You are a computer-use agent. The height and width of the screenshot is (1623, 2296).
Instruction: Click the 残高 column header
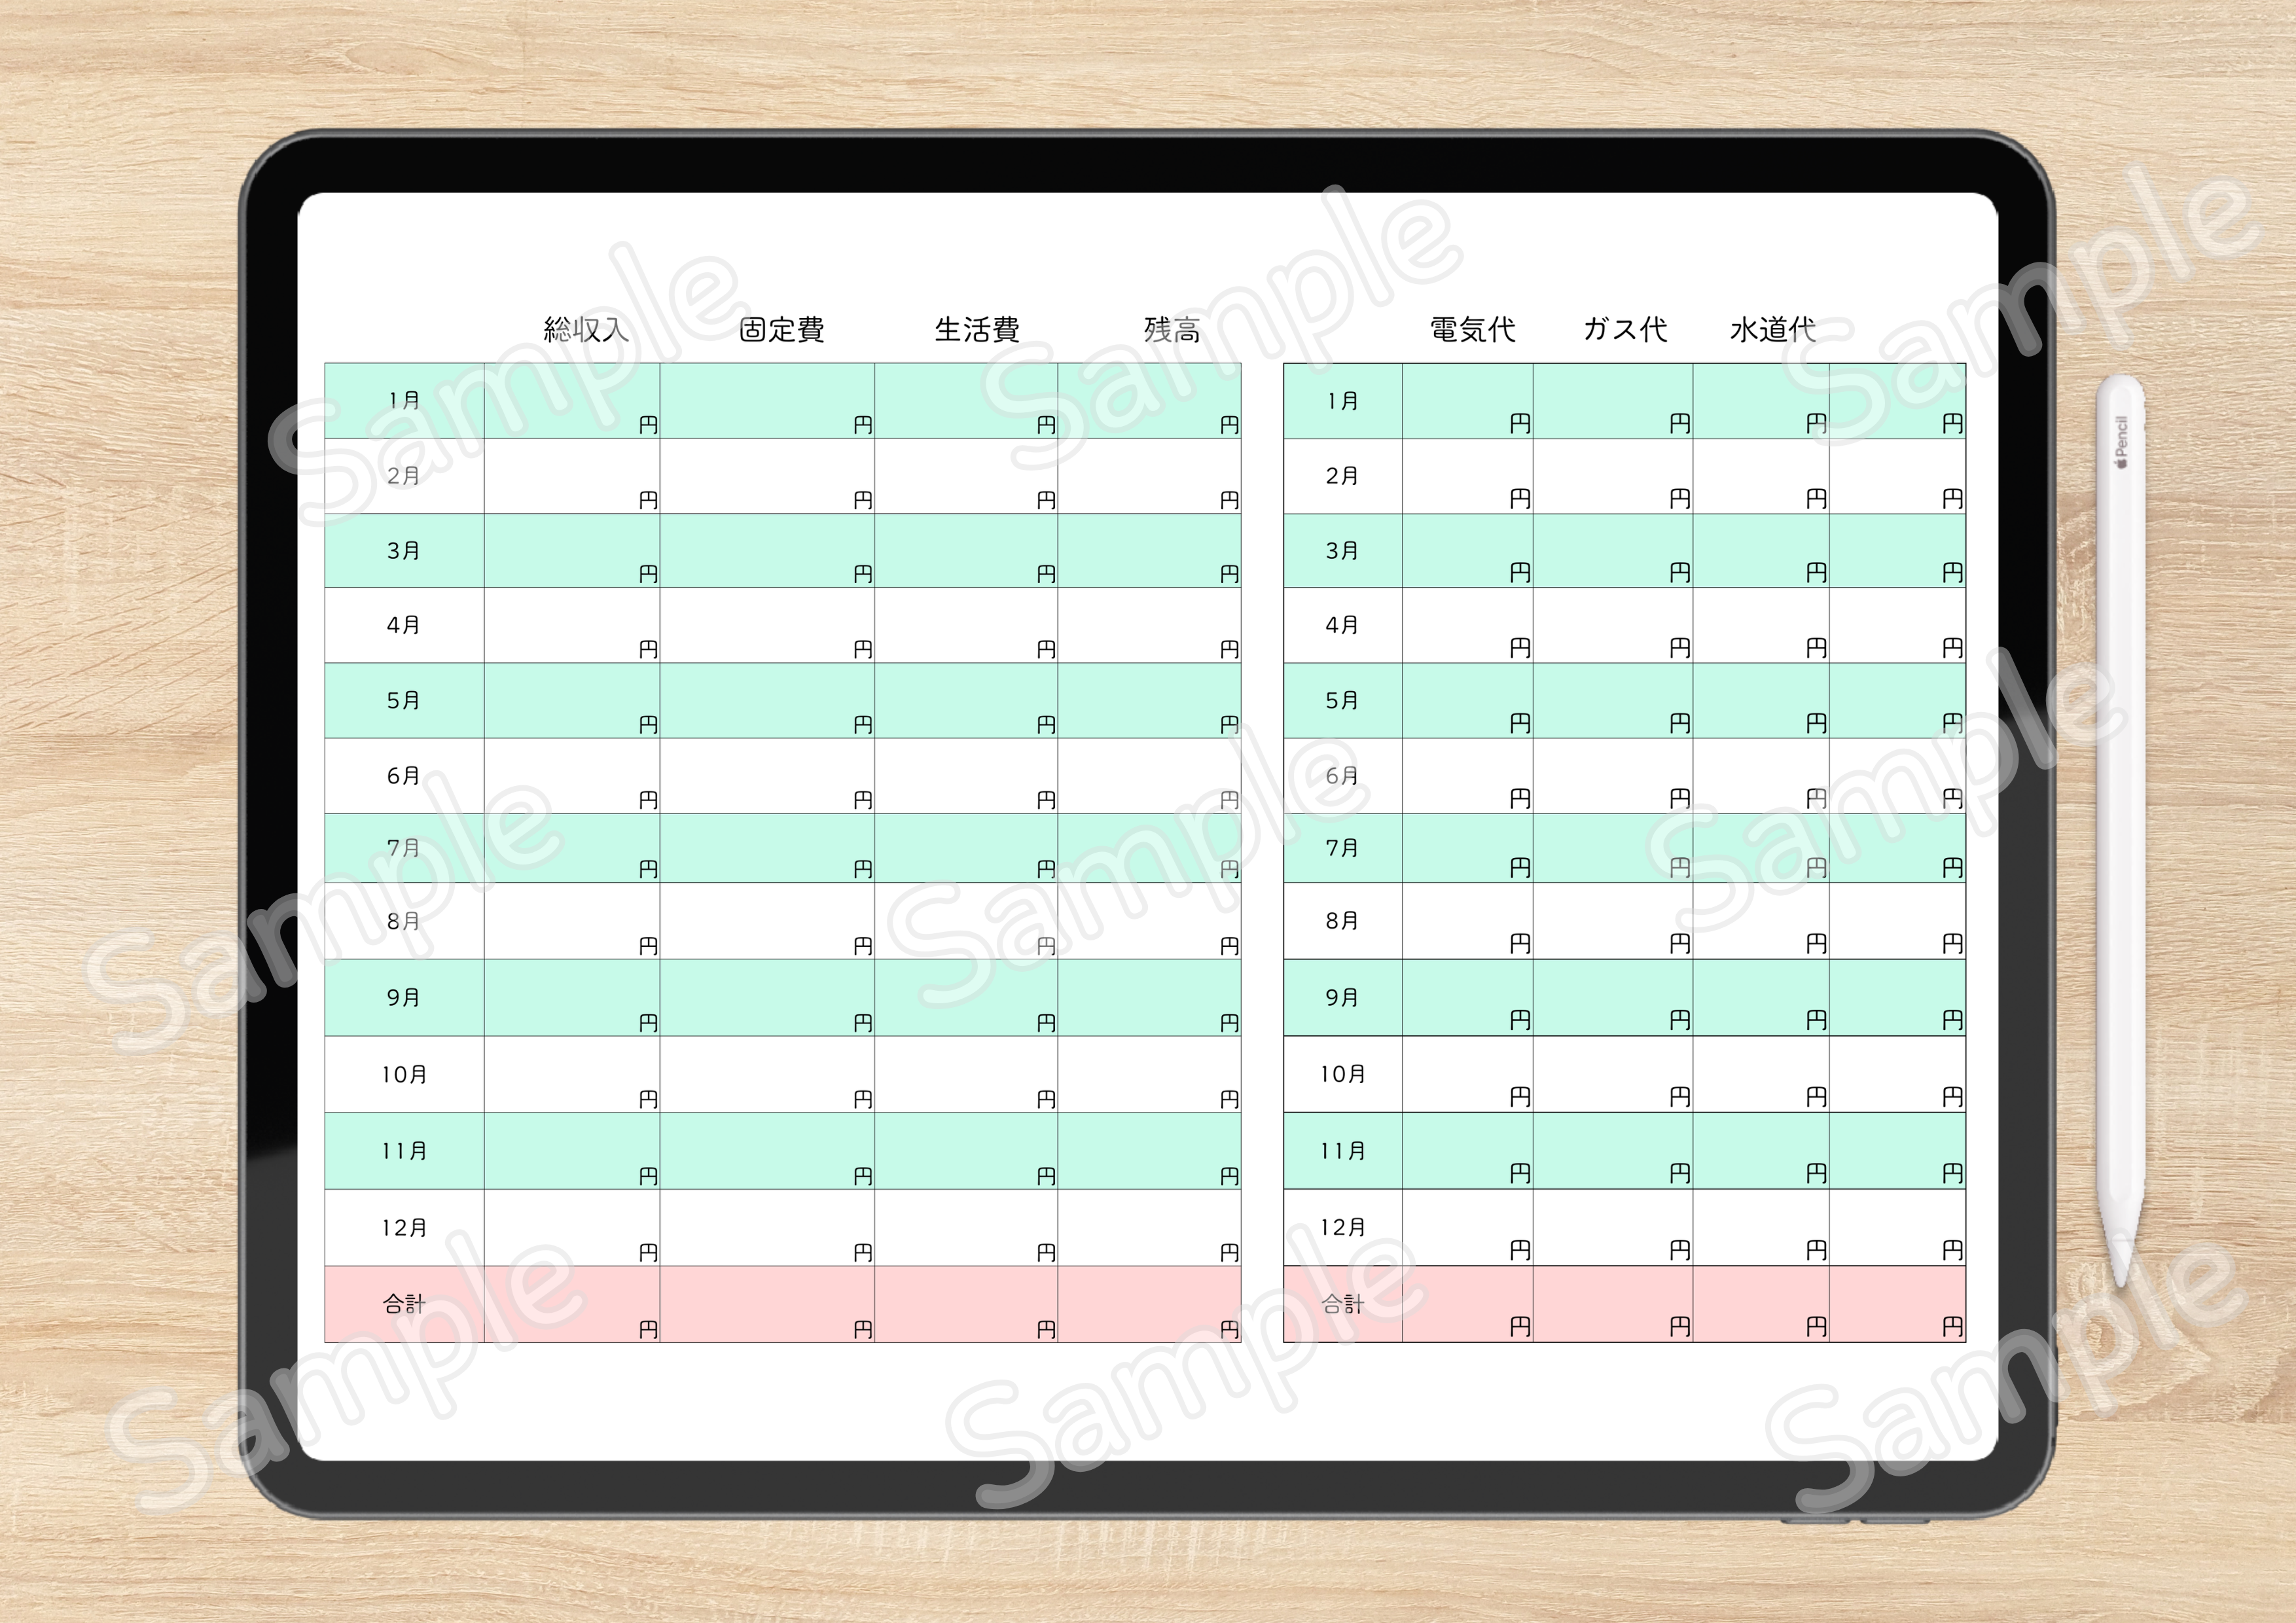[x=1172, y=329]
